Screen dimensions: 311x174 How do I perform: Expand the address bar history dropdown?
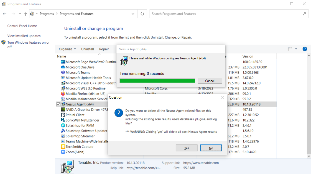133,14
